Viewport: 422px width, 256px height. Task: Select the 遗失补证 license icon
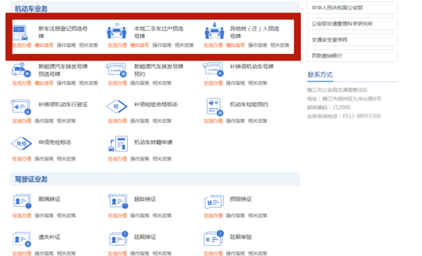(22, 240)
